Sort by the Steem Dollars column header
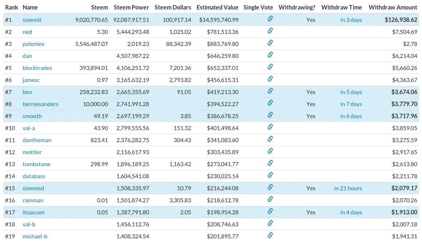The height and width of the screenshot is (242, 422). pyautogui.click(x=173, y=7)
